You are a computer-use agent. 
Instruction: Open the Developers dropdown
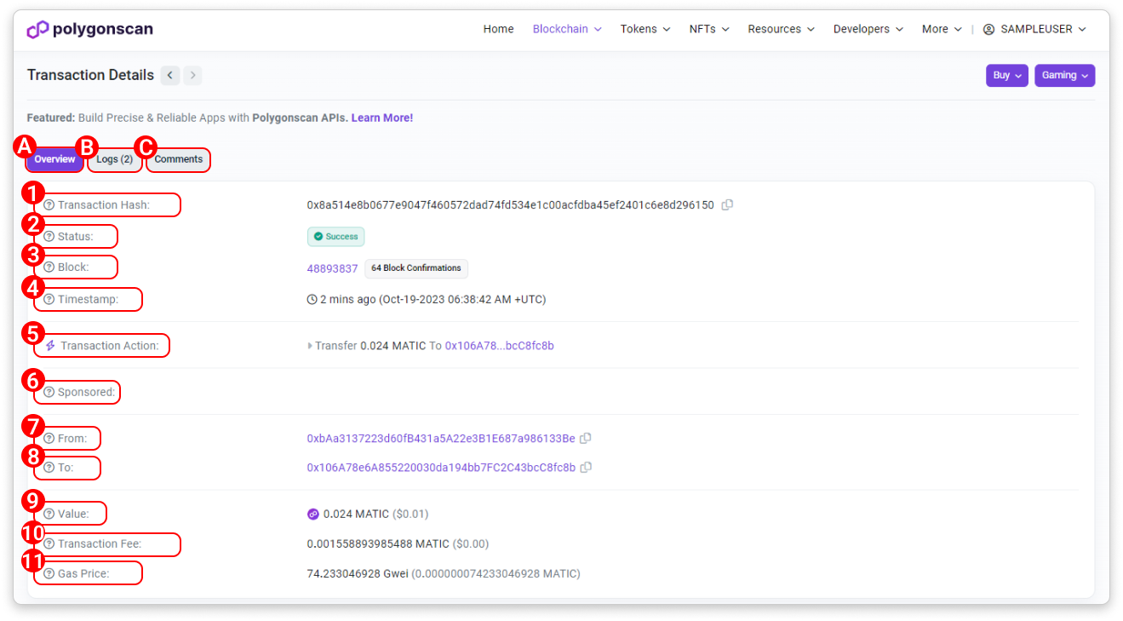click(868, 29)
